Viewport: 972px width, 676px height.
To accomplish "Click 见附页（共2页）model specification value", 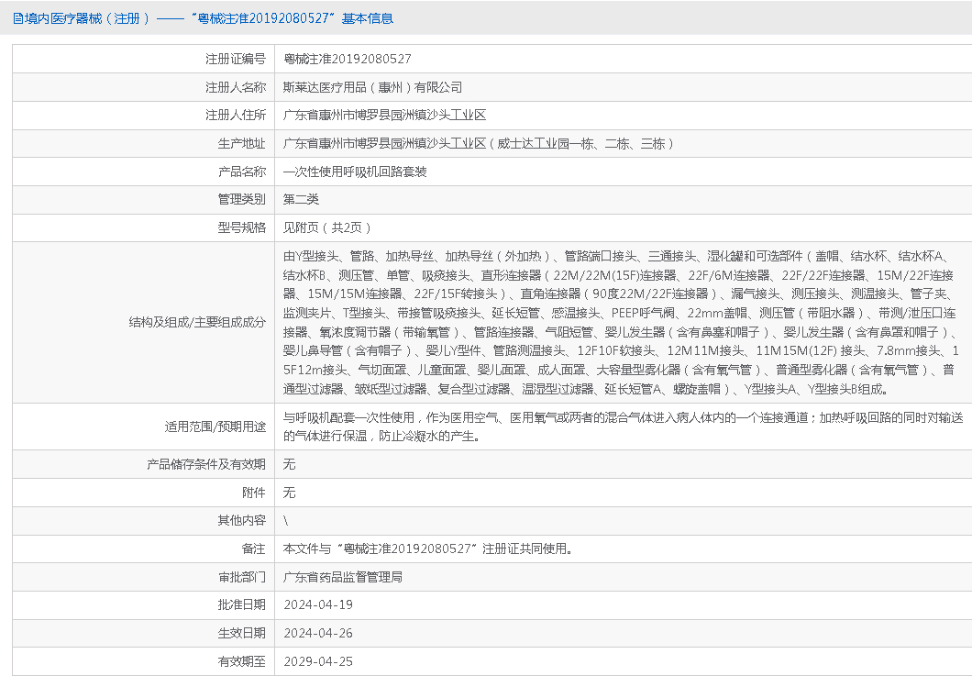I will pyautogui.click(x=327, y=227).
